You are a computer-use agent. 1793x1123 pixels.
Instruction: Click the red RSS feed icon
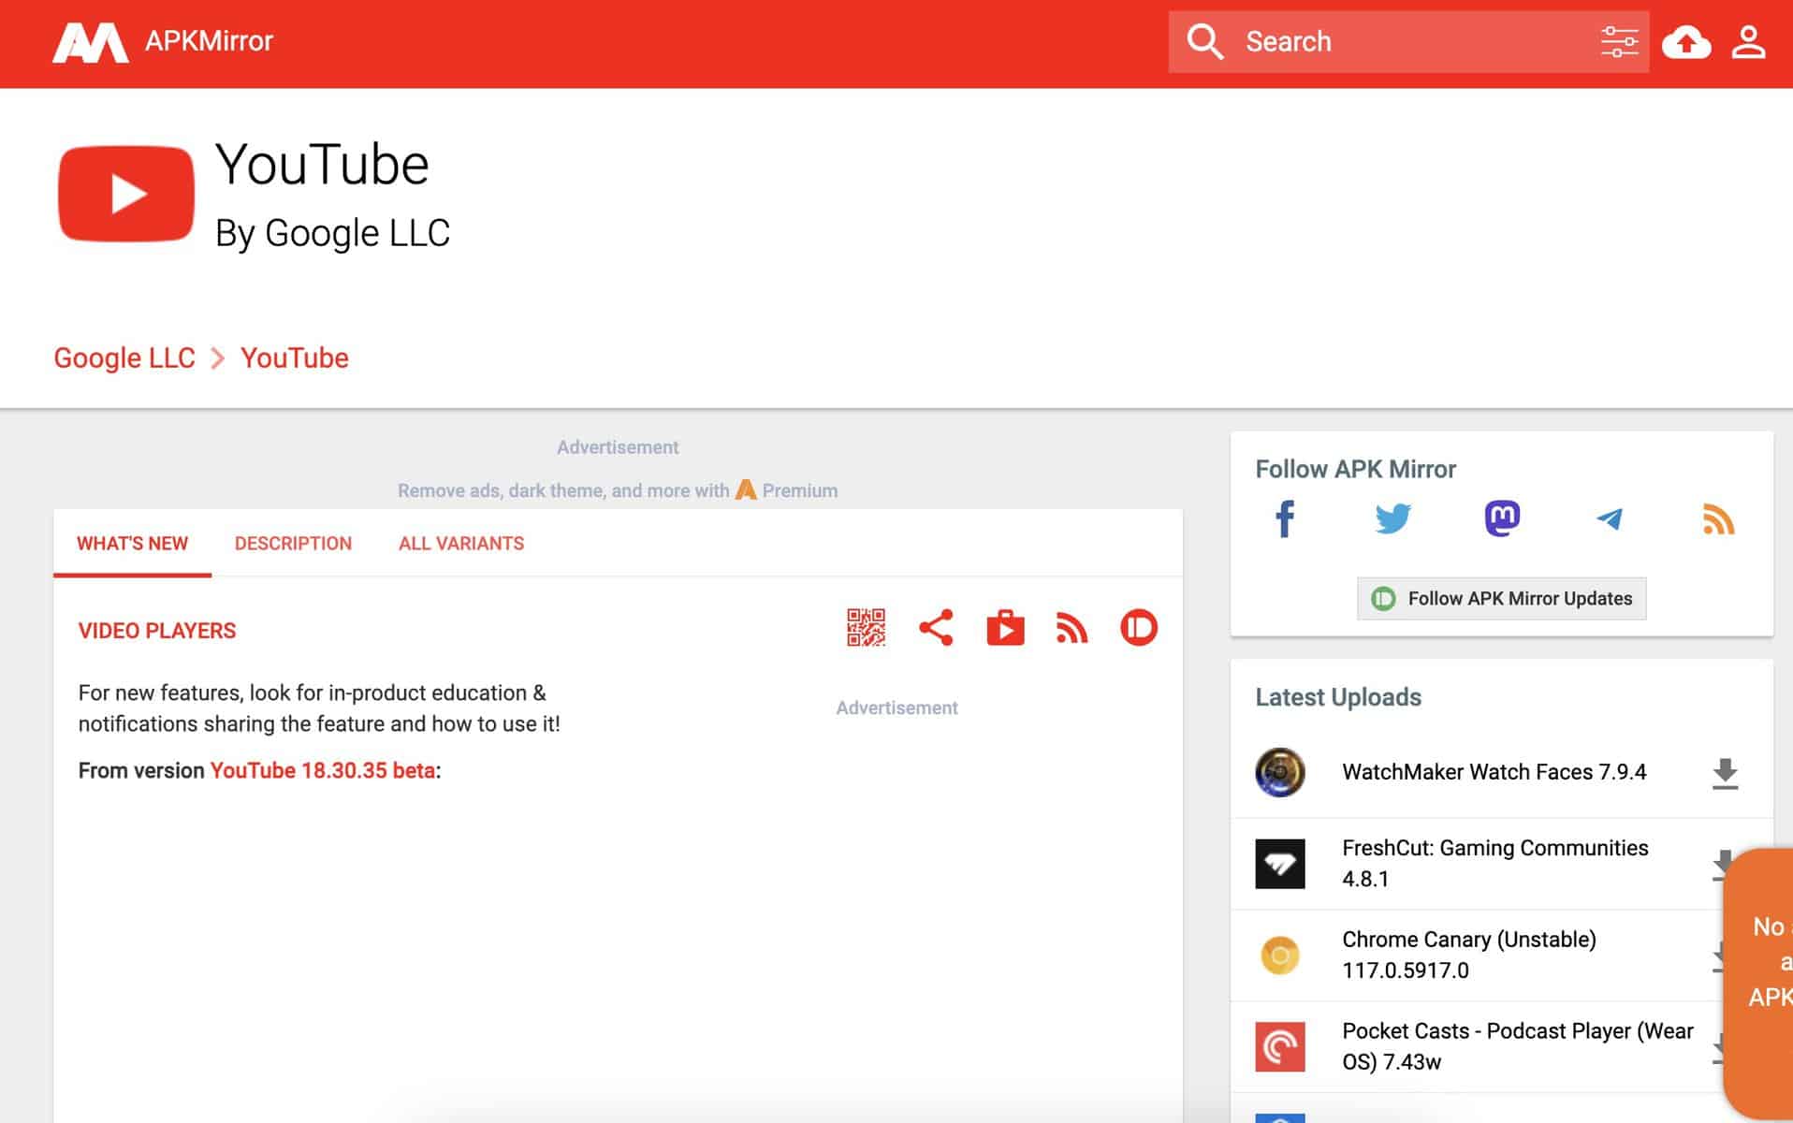[x=1072, y=628]
